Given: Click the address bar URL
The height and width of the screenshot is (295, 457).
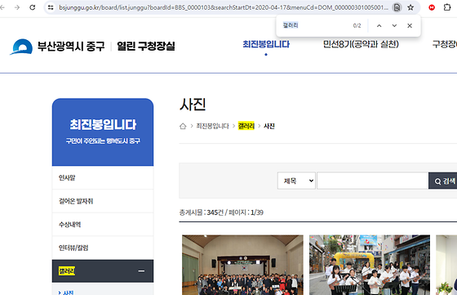Looking at the screenshot, I should [x=224, y=7].
